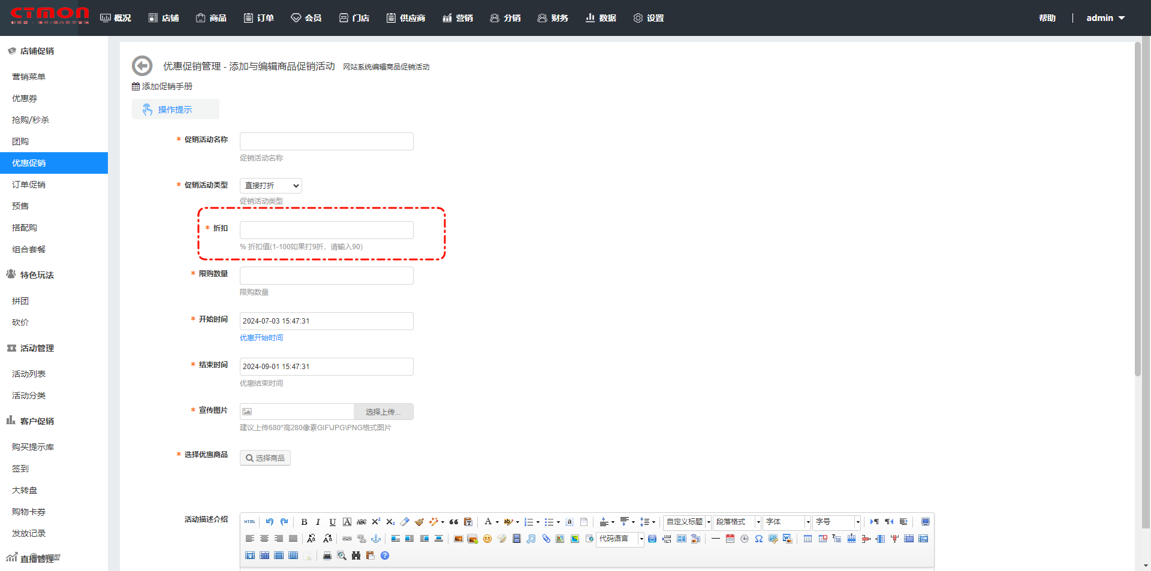Open the 促销活动类型 dropdown
This screenshot has width=1151, height=571.
pyautogui.click(x=271, y=186)
